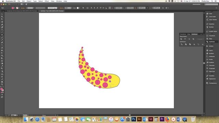Open the Basic brush definition dropdown
This screenshot has height=123, width=219.
(x=58, y=8)
